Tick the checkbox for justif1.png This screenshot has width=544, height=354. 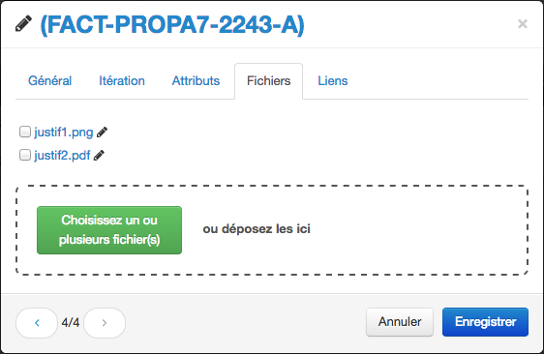[x=24, y=132]
